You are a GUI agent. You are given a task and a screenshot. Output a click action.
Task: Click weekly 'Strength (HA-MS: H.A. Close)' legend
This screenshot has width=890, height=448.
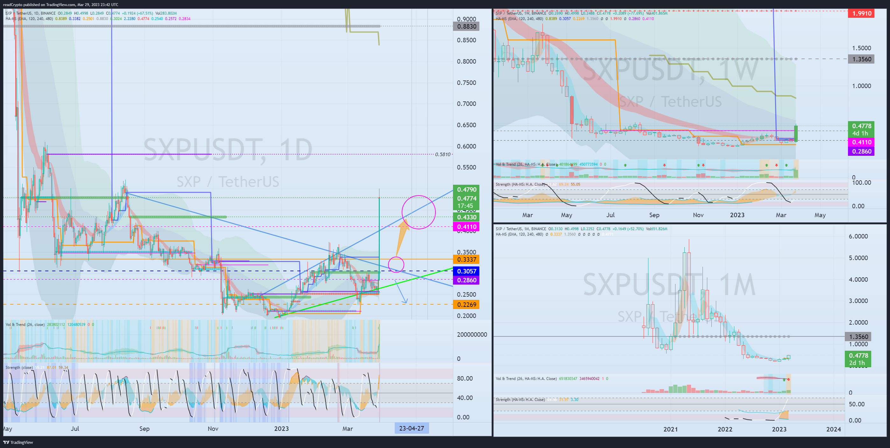tap(520, 184)
